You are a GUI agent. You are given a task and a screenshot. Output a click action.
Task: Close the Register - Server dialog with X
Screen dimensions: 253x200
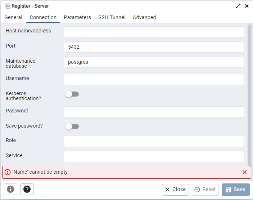(247, 6)
